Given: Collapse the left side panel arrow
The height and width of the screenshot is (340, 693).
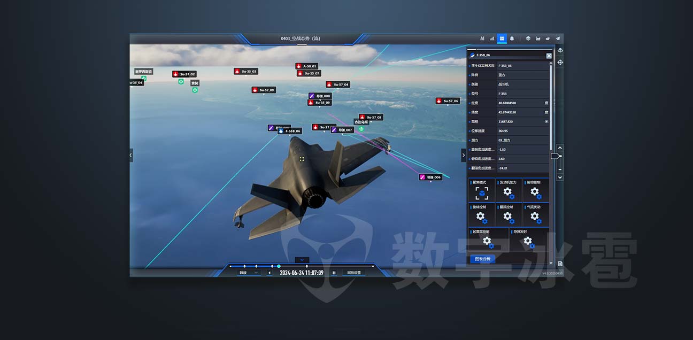Looking at the screenshot, I should [x=131, y=155].
